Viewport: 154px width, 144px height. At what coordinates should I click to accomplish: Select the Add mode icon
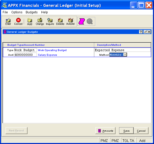pyautogui.click(x=30, y=21)
